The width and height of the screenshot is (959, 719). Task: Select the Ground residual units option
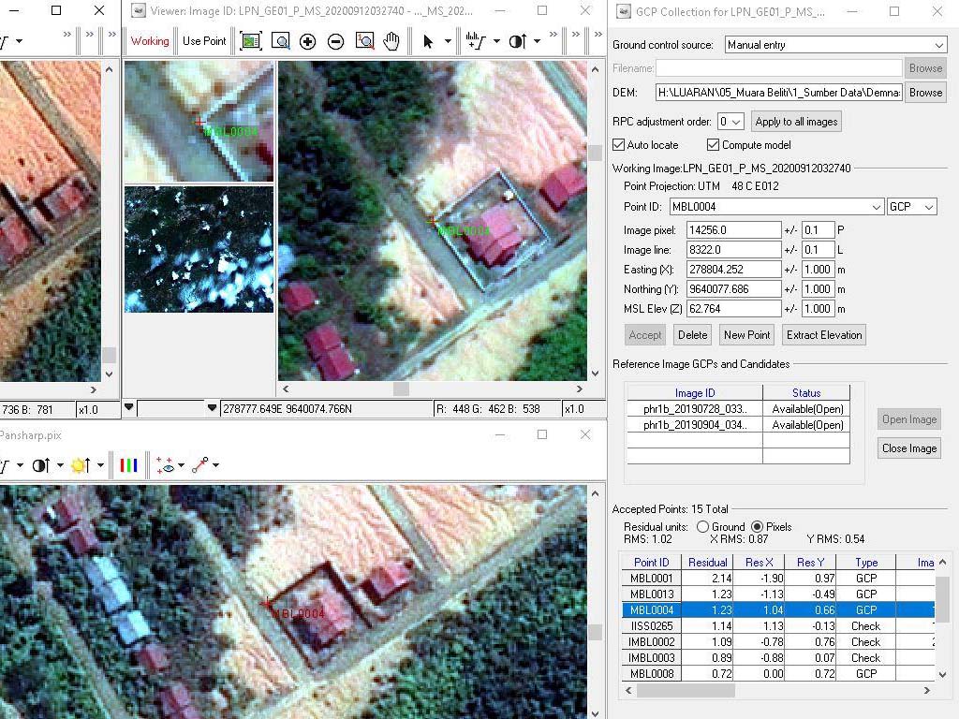coord(702,527)
